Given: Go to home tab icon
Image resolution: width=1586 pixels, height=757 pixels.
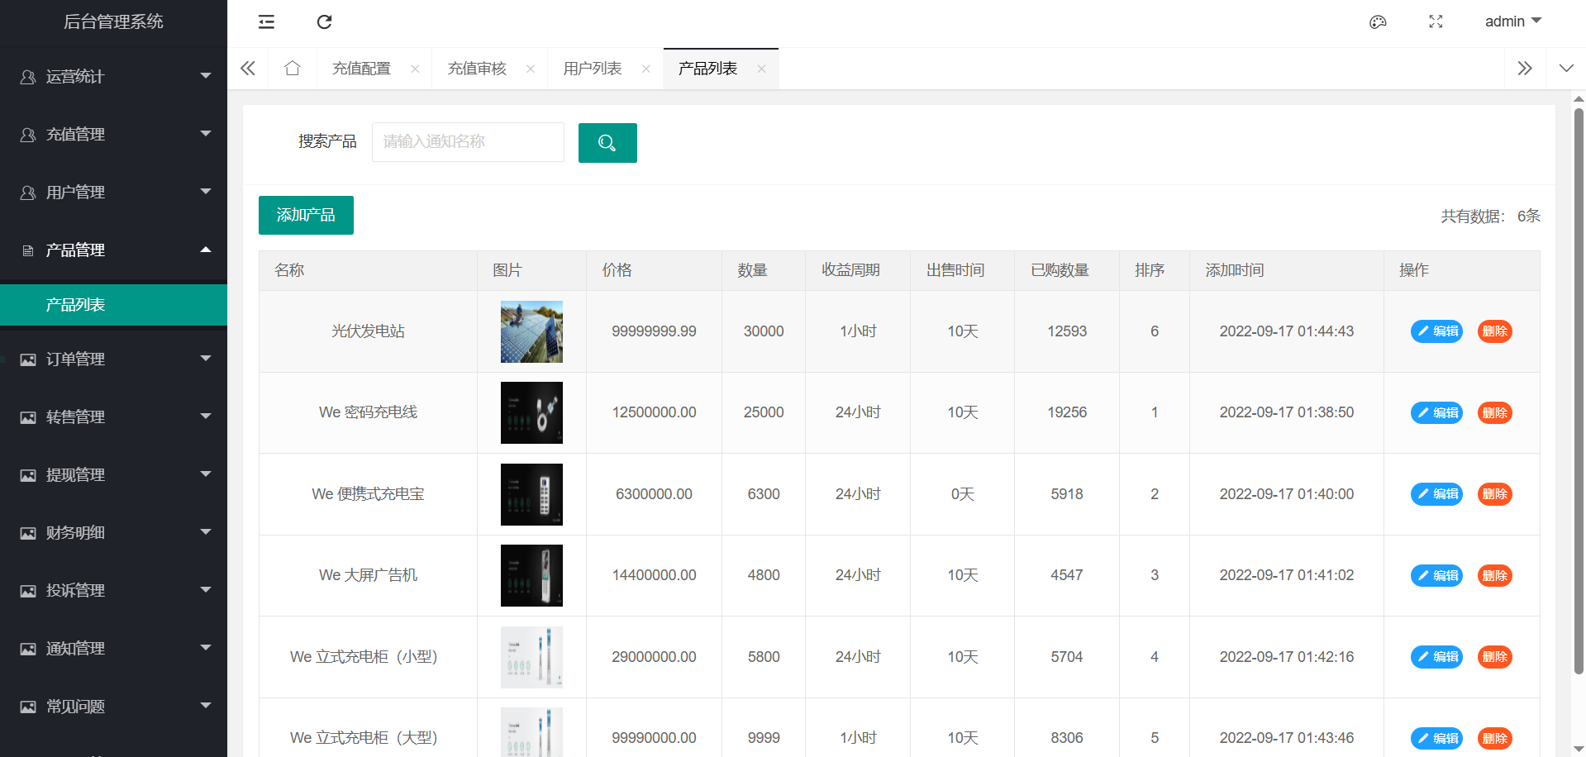Looking at the screenshot, I should point(293,69).
